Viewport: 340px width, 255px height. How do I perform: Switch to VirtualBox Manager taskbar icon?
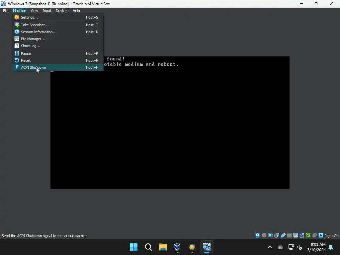177,247
